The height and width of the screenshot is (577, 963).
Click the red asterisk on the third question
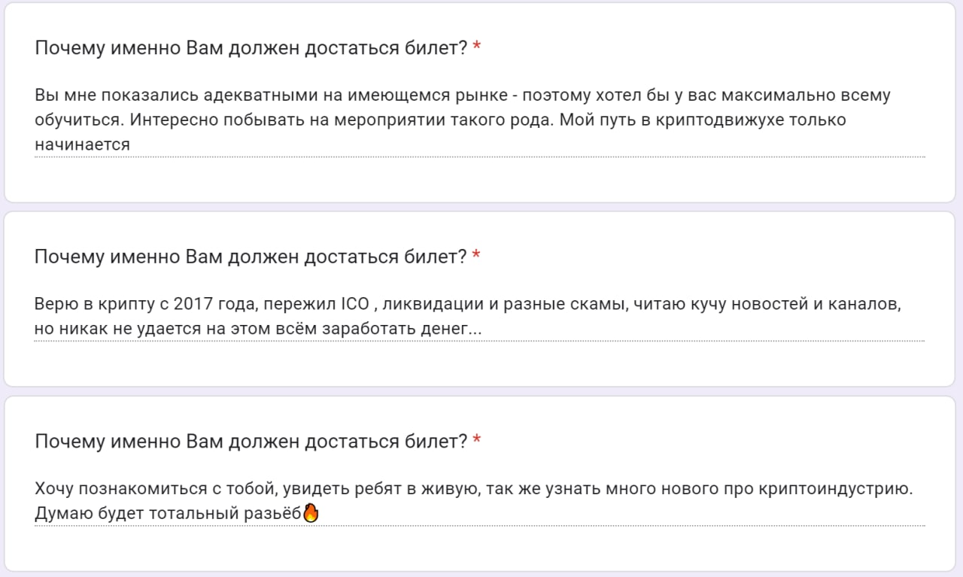click(x=477, y=442)
